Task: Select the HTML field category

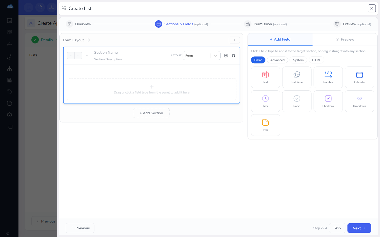Action: coord(316,60)
